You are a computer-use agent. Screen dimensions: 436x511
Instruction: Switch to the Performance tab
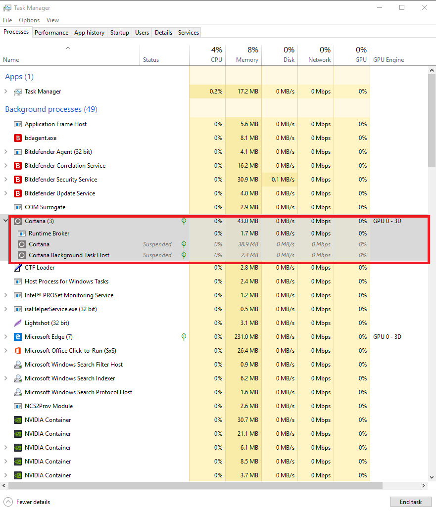(51, 33)
